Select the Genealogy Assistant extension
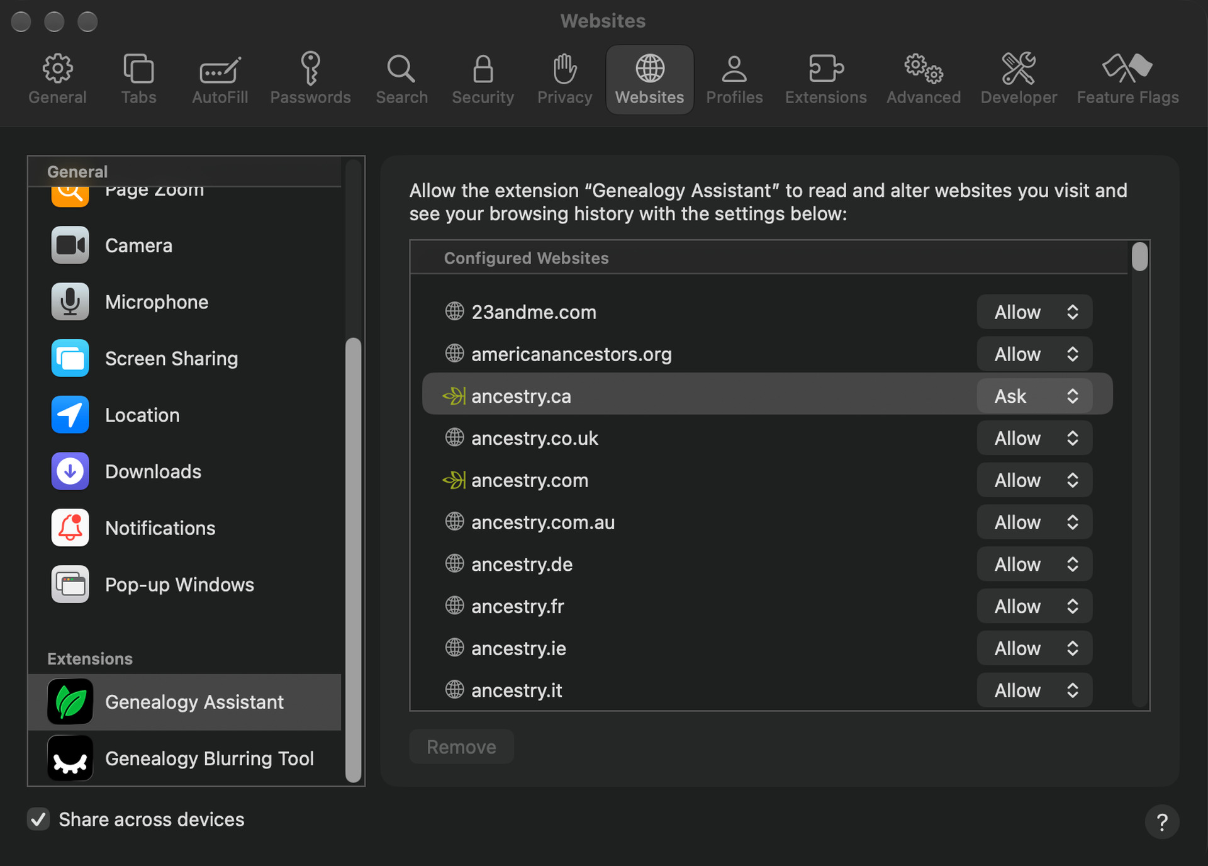The width and height of the screenshot is (1208, 866). coord(184,702)
